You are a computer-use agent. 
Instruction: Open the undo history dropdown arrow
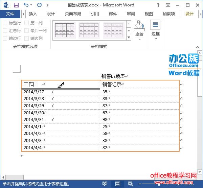[x=31, y=5]
